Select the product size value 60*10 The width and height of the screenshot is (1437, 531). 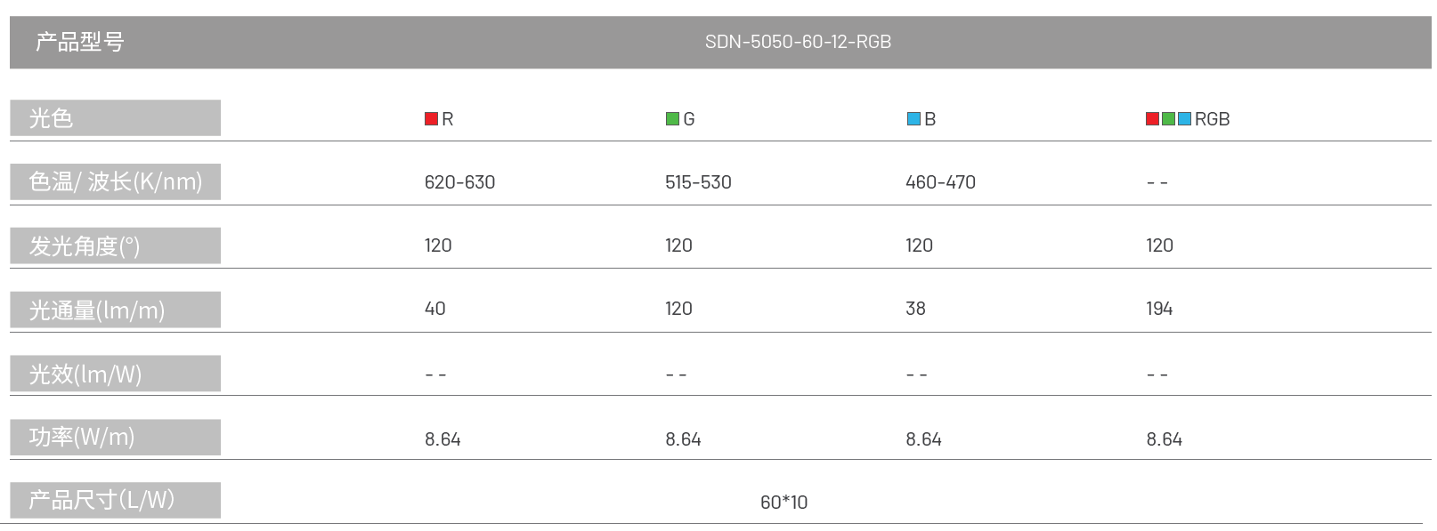coord(783,503)
